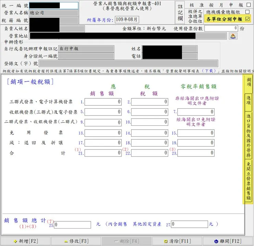This screenshot has height=246, width=254.
Task: Click the 統一編號 input field
Action: tap(54, 5)
